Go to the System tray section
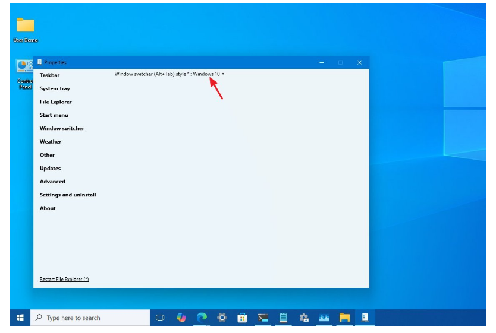 point(55,88)
